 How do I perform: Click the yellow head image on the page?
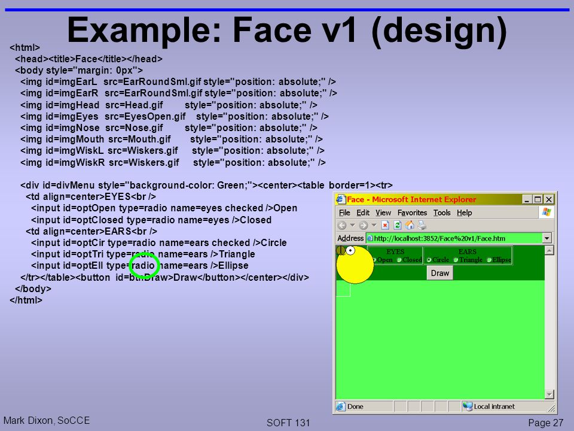pyautogui.click(x=355, y=266)
